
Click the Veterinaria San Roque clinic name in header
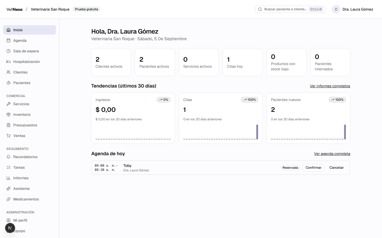pyautogui.click(x=50, y=9)
